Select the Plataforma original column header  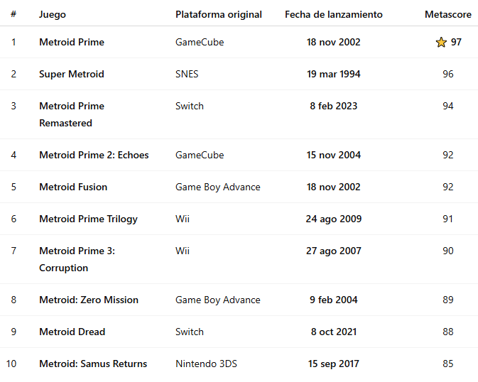(x=218, y=14)
